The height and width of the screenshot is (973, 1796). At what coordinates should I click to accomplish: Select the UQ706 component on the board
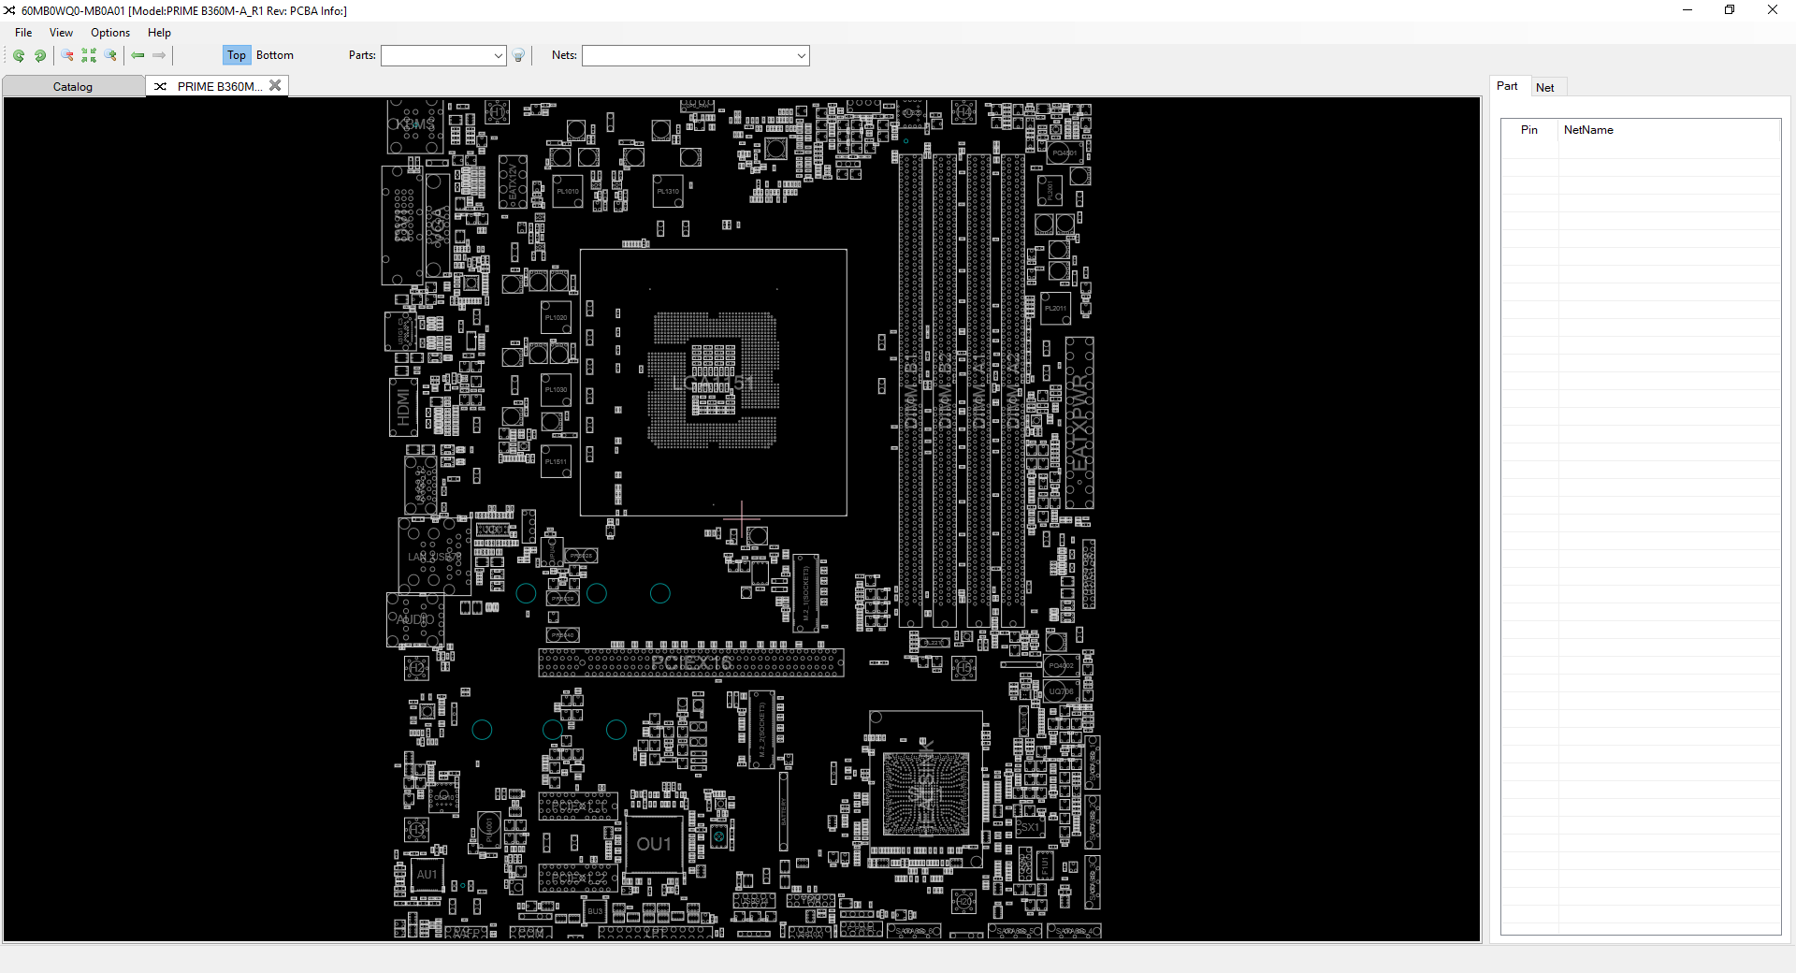tap(1062, 691)
